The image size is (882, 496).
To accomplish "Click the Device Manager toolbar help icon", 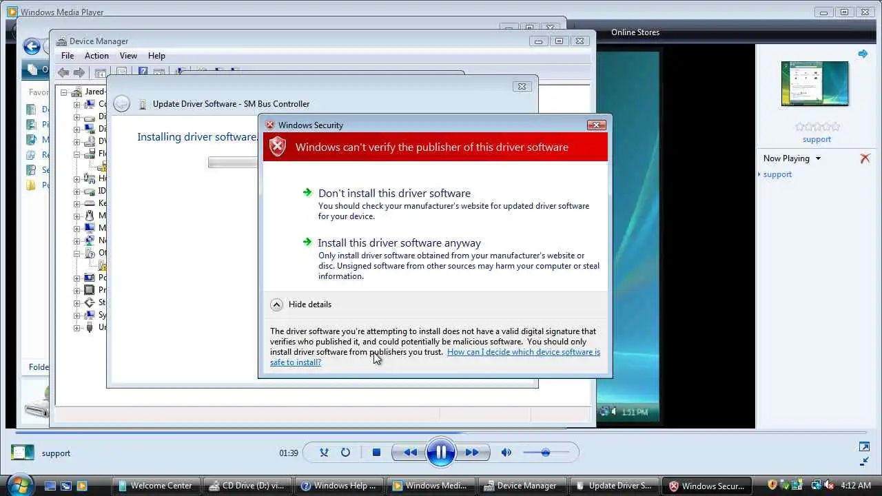I will click(143, 72).
